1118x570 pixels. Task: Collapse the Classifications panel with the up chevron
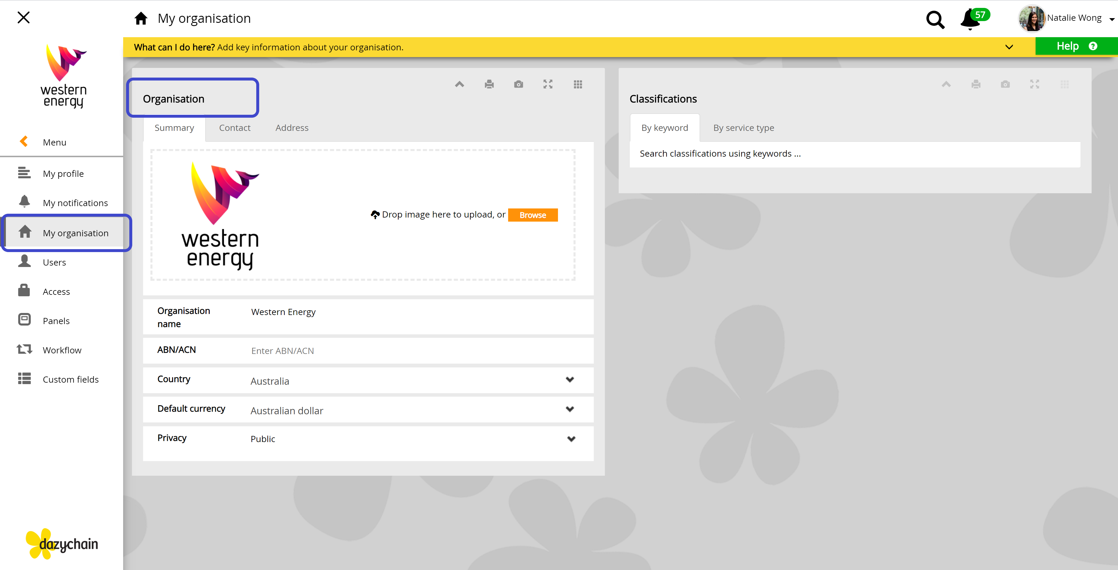pyautogui.click(x=946, y=84)
